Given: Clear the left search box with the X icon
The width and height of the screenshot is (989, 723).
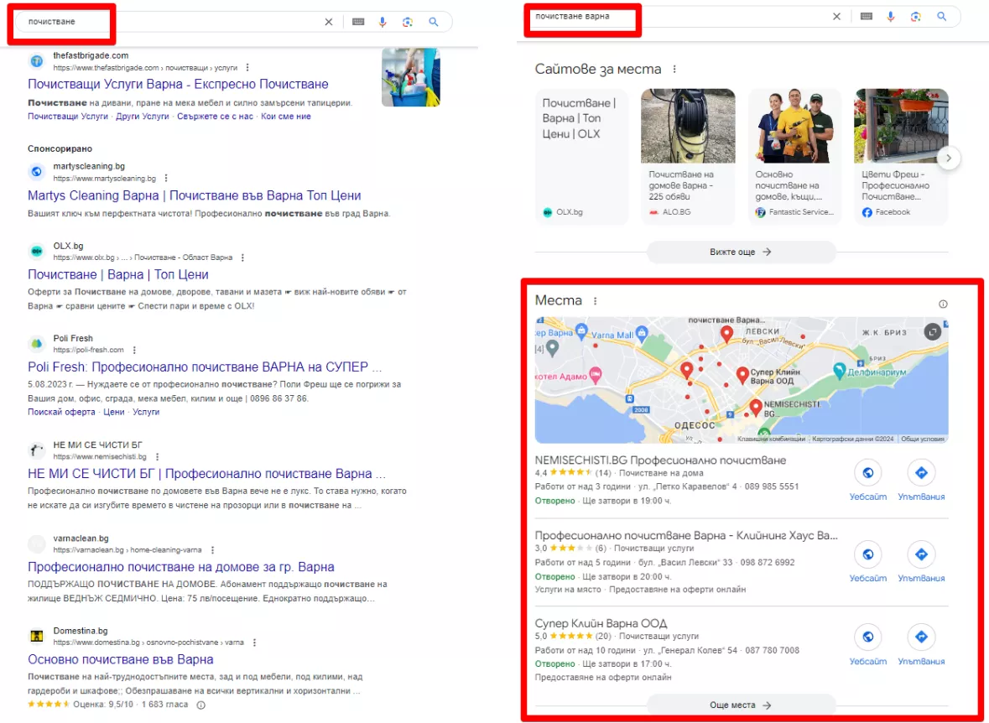Looking at the screenshot, I should [329, 22].
